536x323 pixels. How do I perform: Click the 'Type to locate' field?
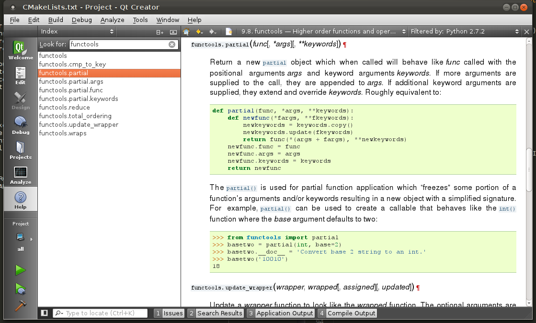(x=102, y=313)
